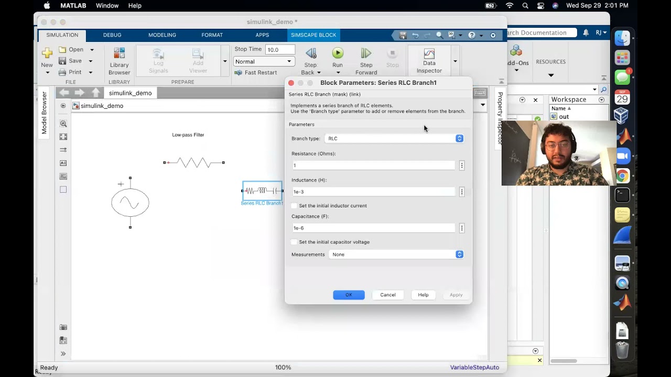Click the Inductance (H) input field
The height and width of the screenshot is (377, 671).
point(374,192)
